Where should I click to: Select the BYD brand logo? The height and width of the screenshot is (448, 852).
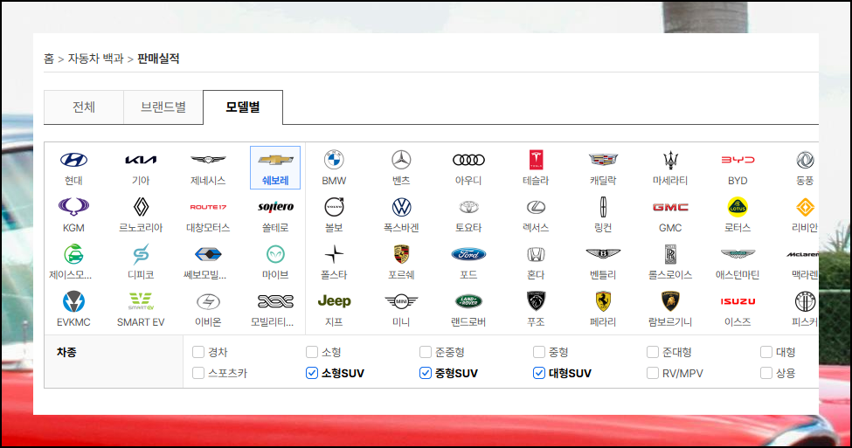tap(738, 160)
